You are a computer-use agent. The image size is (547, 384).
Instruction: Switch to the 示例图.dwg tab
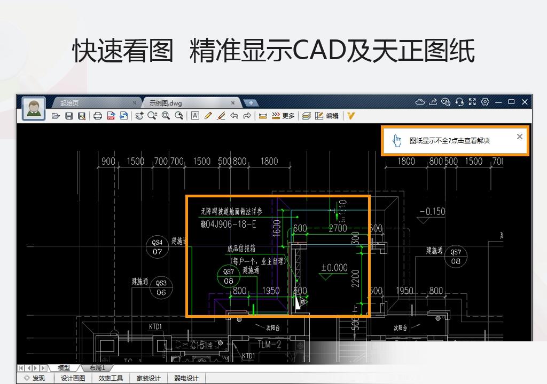pos(192,103)
